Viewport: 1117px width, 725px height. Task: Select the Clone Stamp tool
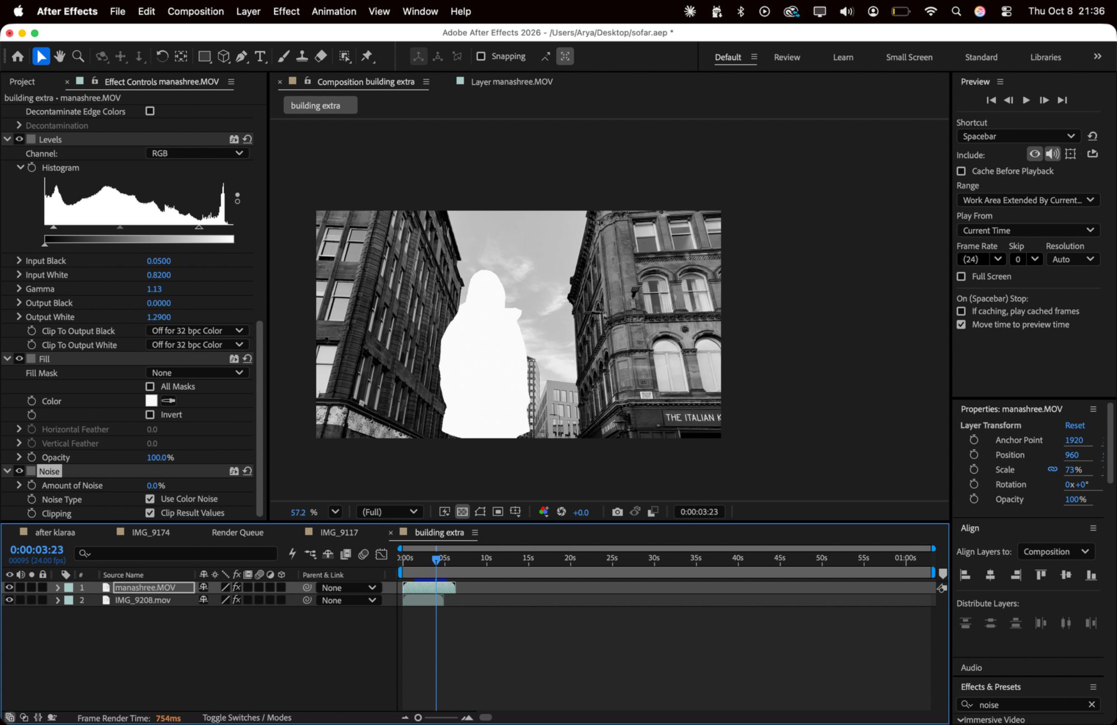click(302, 56)
